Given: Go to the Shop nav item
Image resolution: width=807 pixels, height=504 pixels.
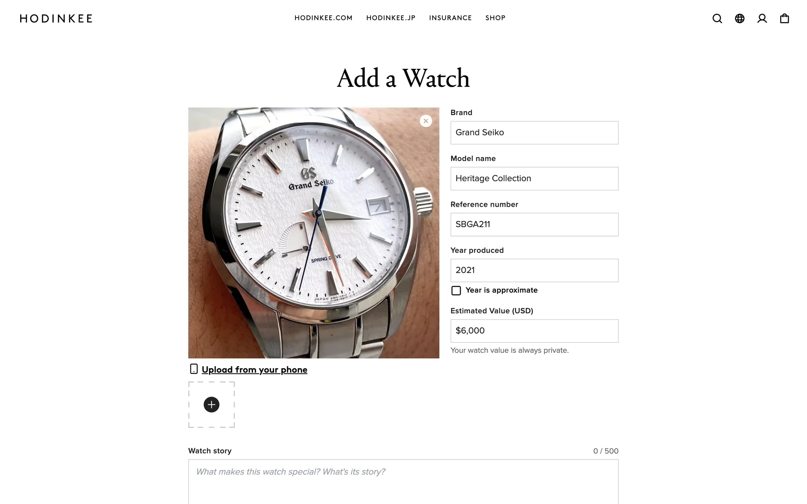Looking at the screenshot, I should coord(495,18).
